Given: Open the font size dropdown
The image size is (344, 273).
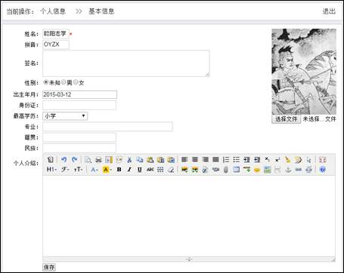Looking at the screenshot, I should point(78,170).
